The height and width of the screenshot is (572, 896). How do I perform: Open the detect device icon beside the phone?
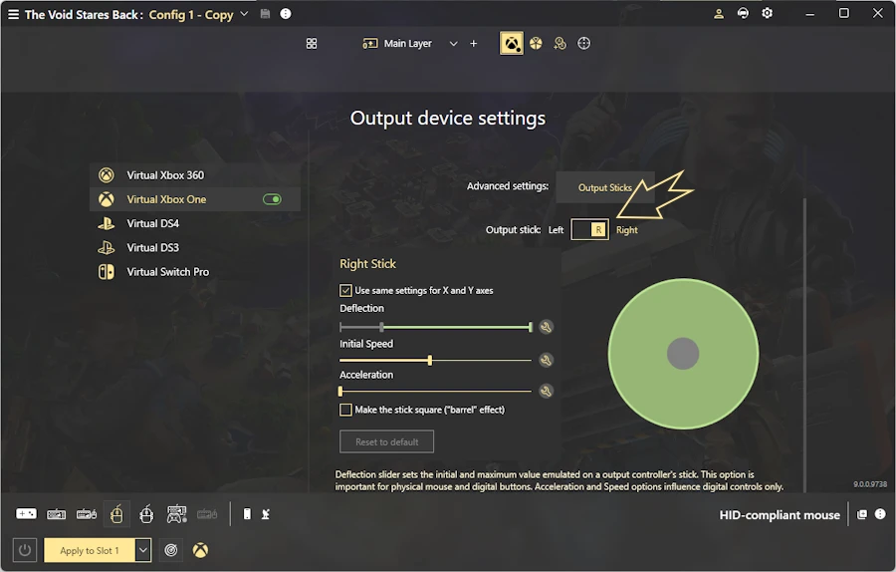[265, 514]
